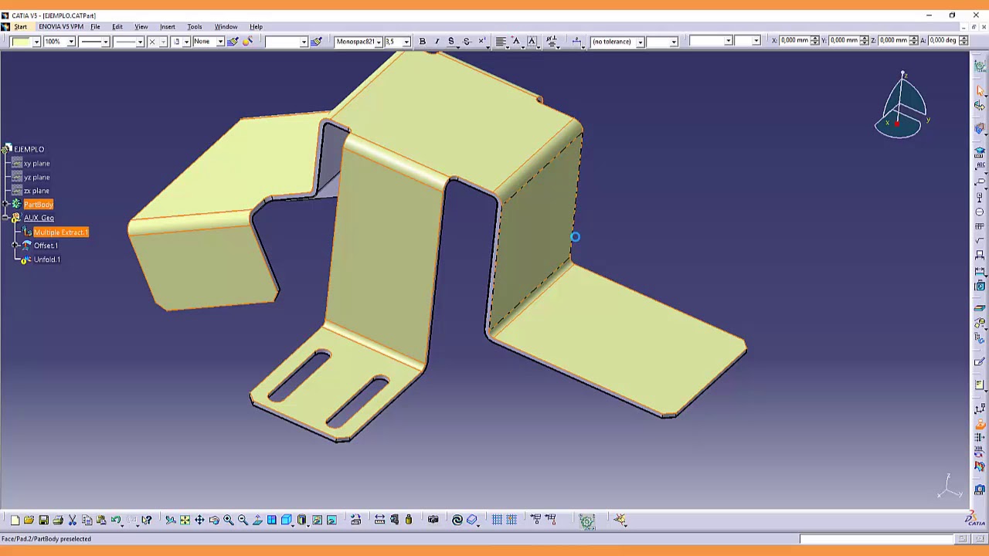989x556 pixels.
Task: Toggle Strikethrough text formatting
Action: (x=466, y=41)
